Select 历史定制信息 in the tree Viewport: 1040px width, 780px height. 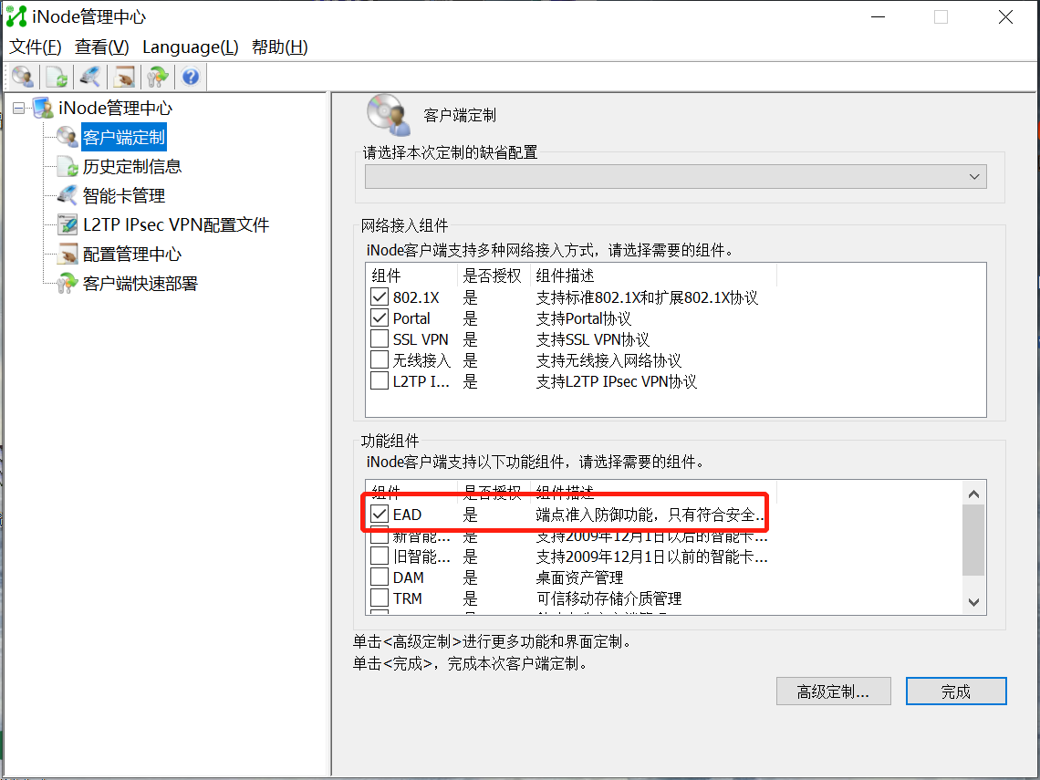[x=132, y=166]
